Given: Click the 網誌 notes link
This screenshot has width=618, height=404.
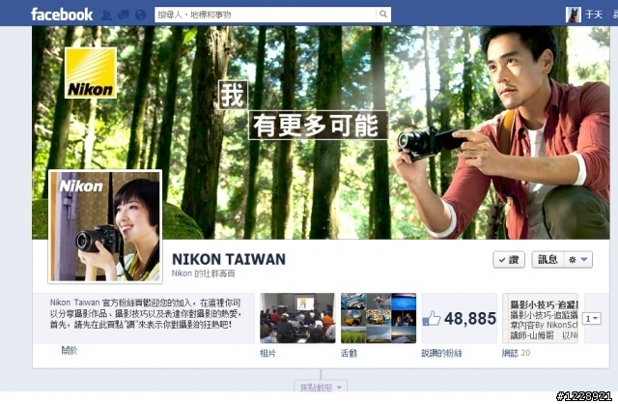Looking at the screenshot, I should tap(510, 353).
